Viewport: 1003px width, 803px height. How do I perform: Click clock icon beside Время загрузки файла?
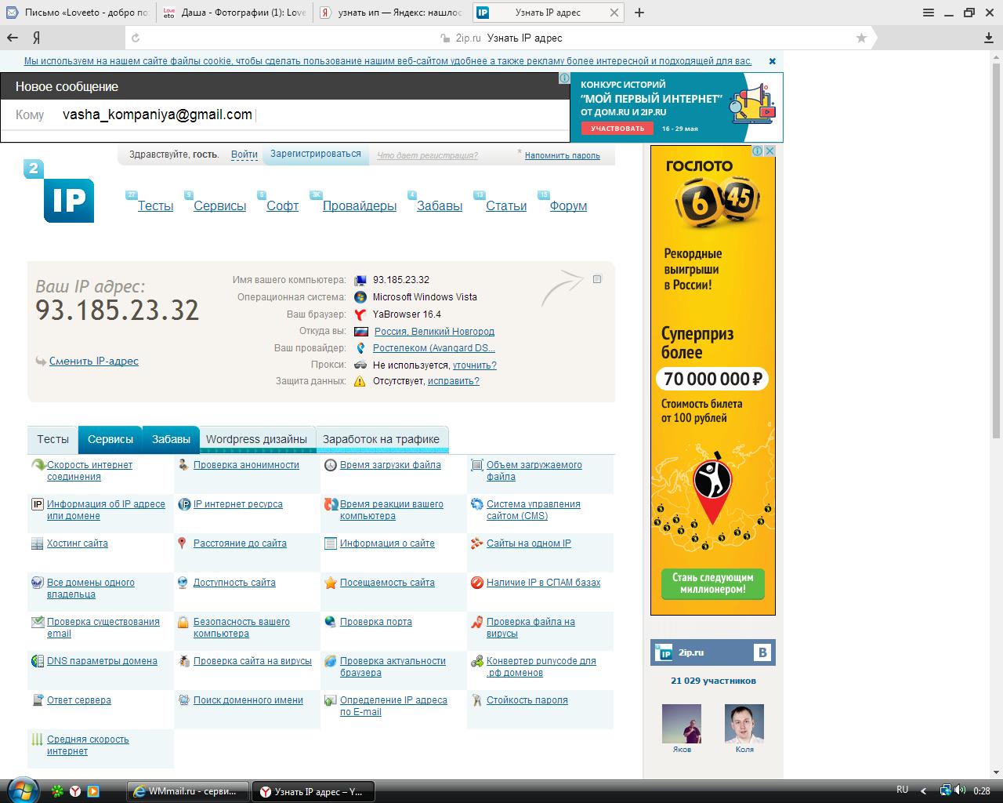pyautogui.click(x=330, y=465)
